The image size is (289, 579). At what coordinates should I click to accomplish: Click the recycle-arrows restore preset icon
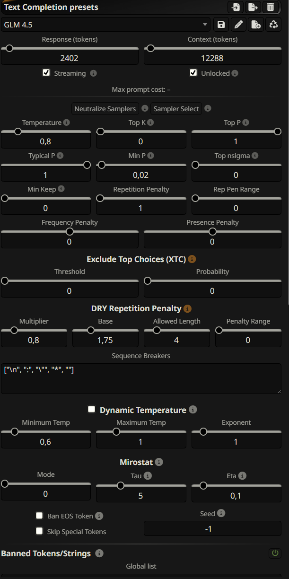point(273,25)
